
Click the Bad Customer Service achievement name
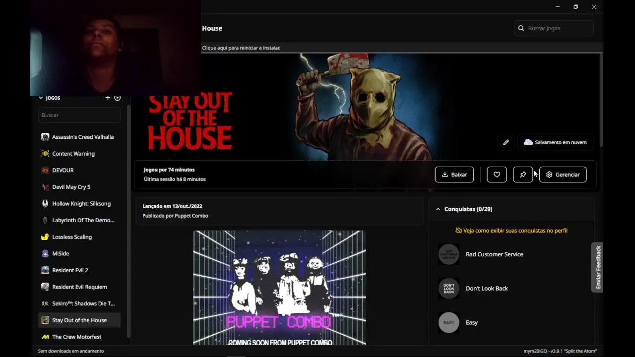(x=495, y=254)
